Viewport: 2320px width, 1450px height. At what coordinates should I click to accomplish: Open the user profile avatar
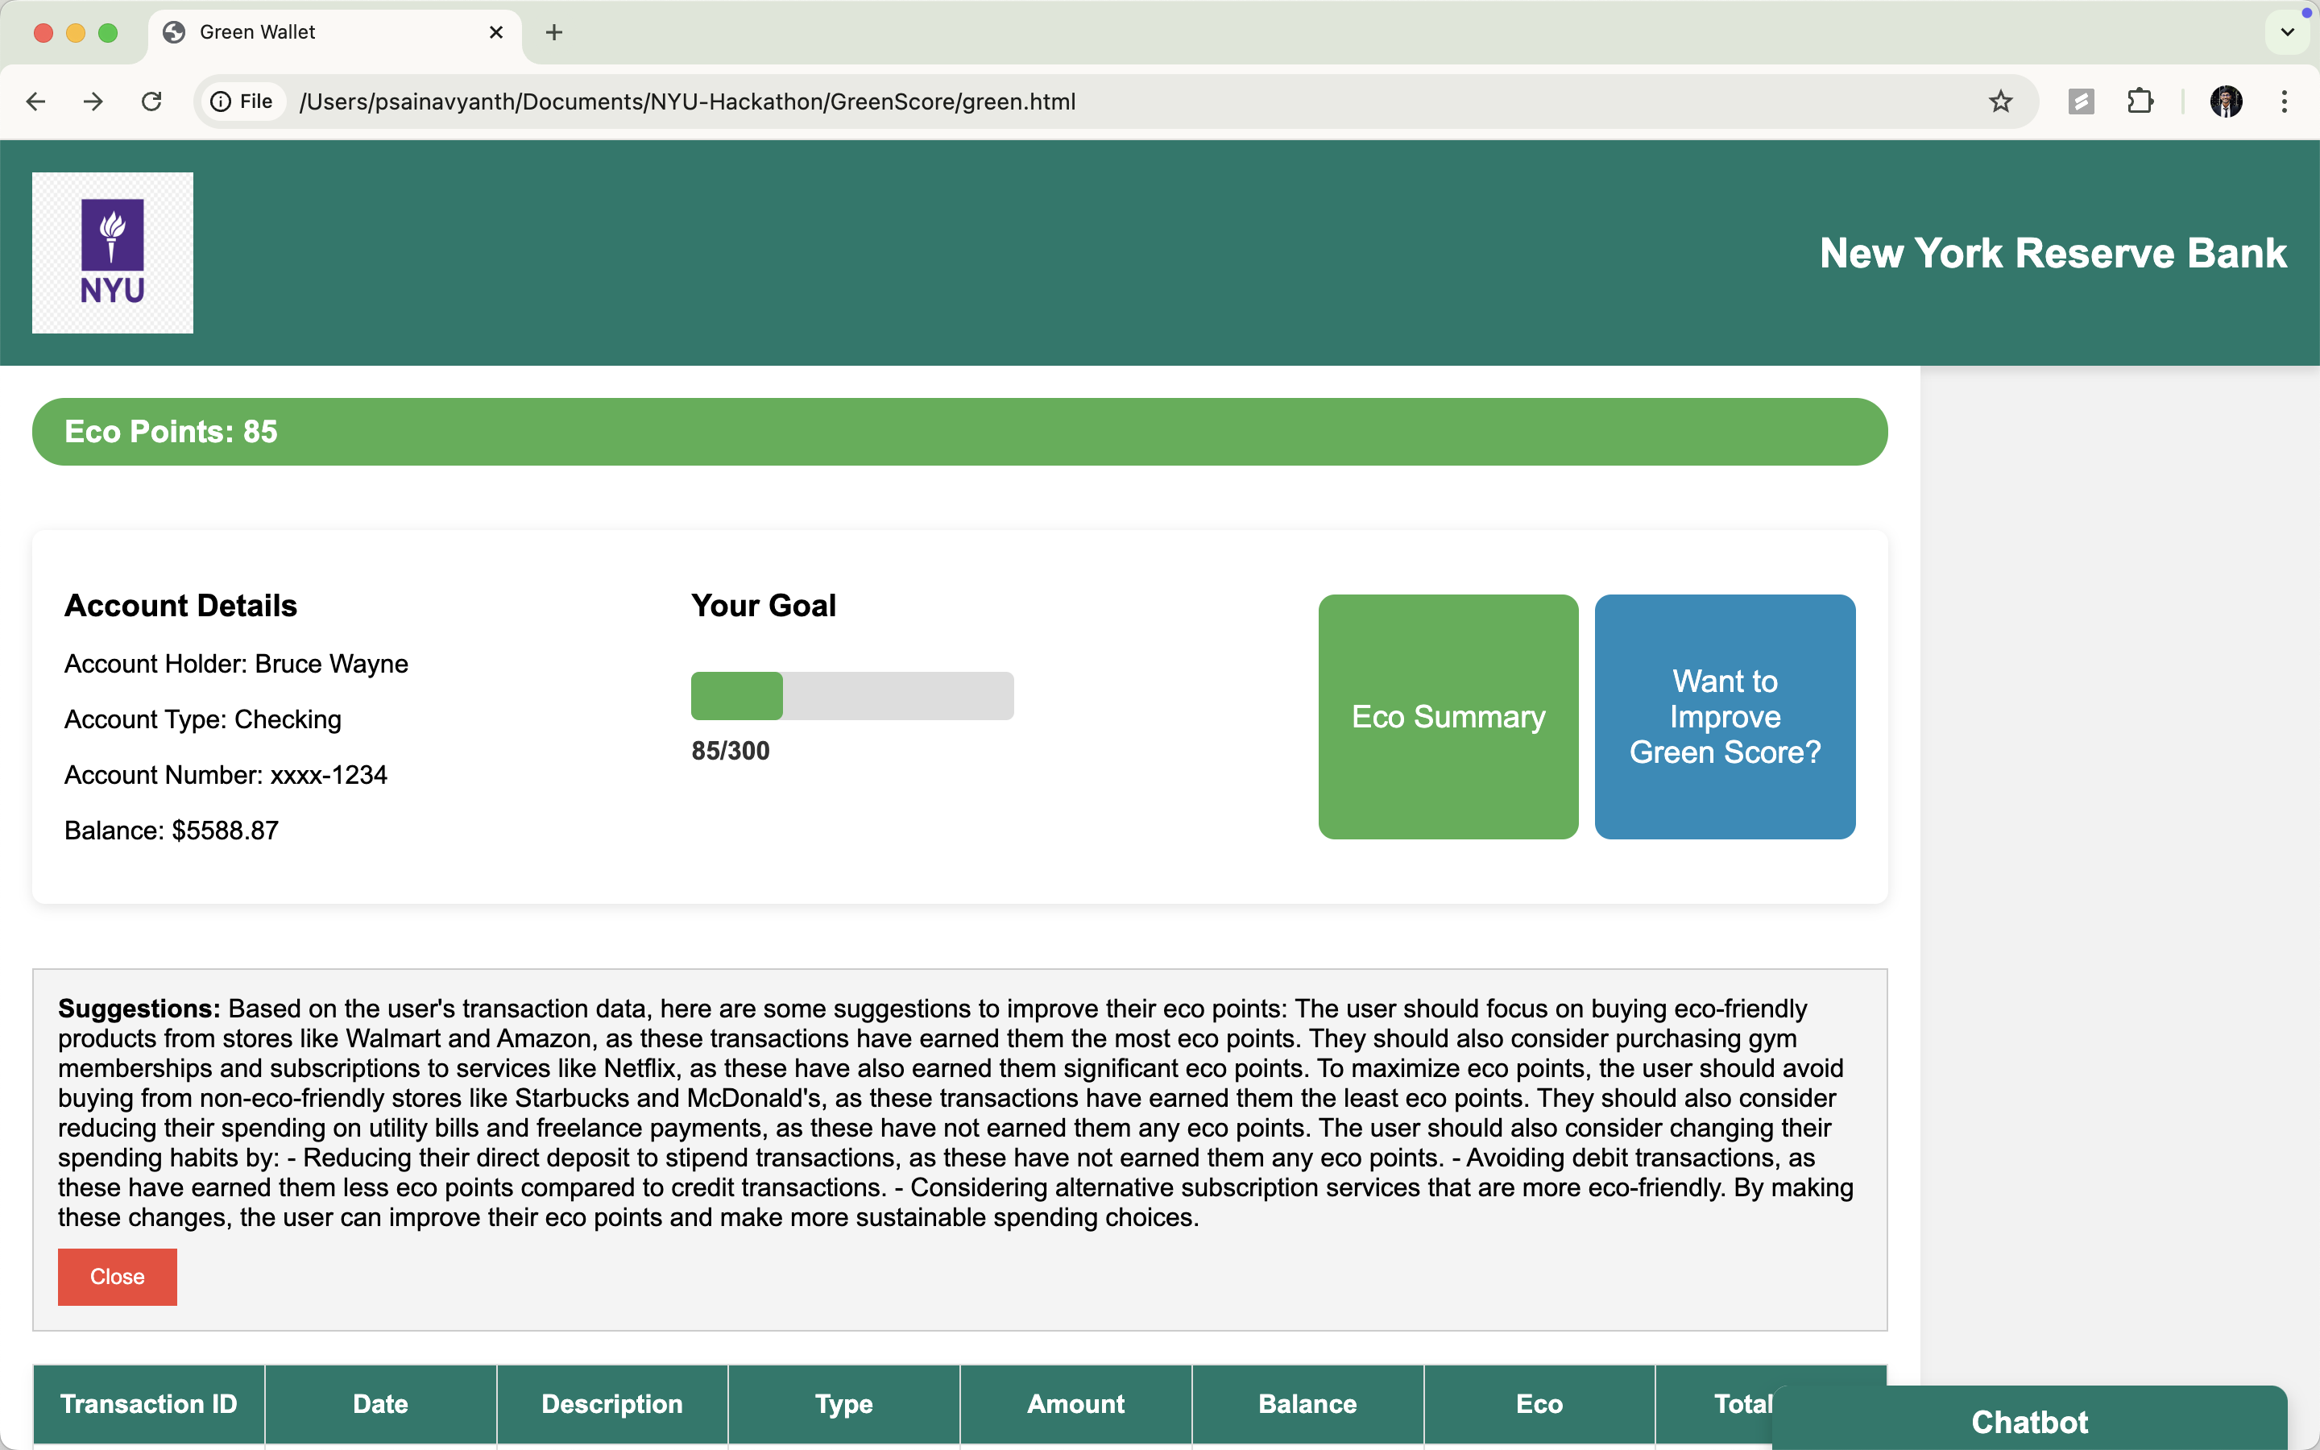click(2225, 101)
